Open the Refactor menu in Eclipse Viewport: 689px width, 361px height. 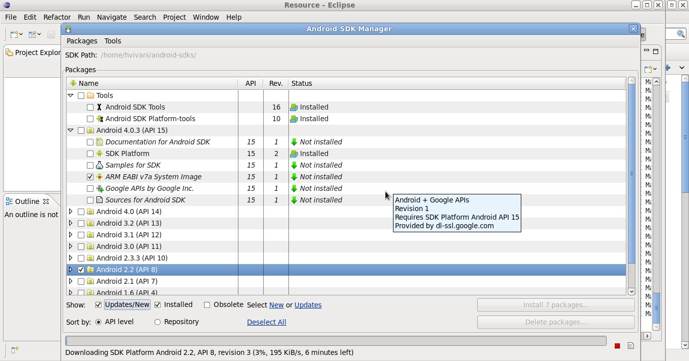tap(57, 17)
